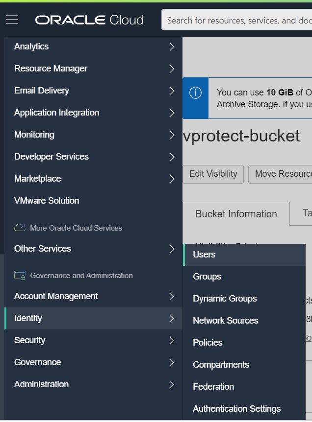Select VMware Solution from the menu
This screenshot has width=312, height=422.
pos(47,201)
